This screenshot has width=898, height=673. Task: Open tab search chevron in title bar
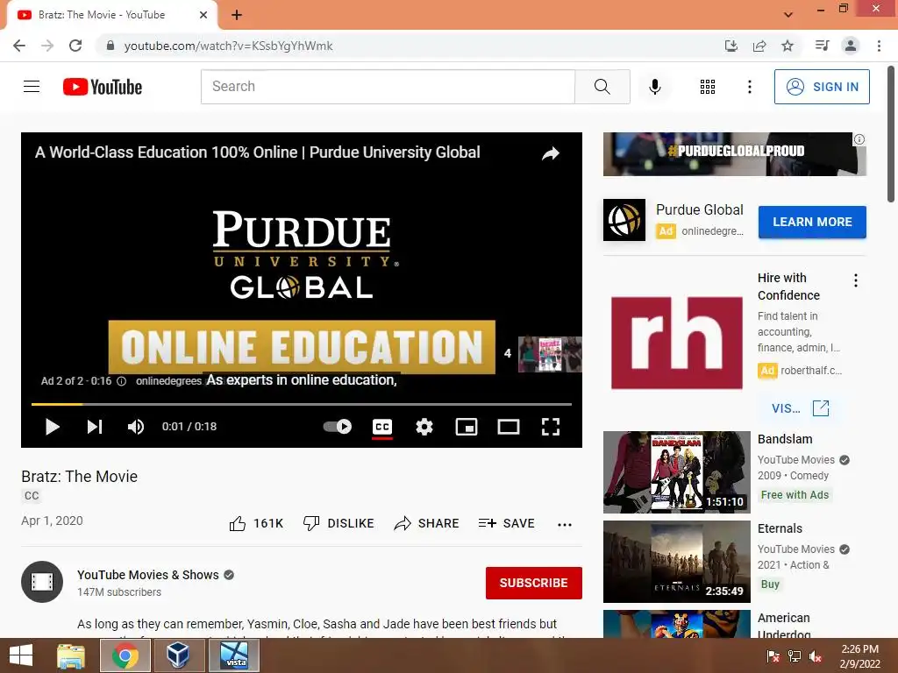pos(788,15)
